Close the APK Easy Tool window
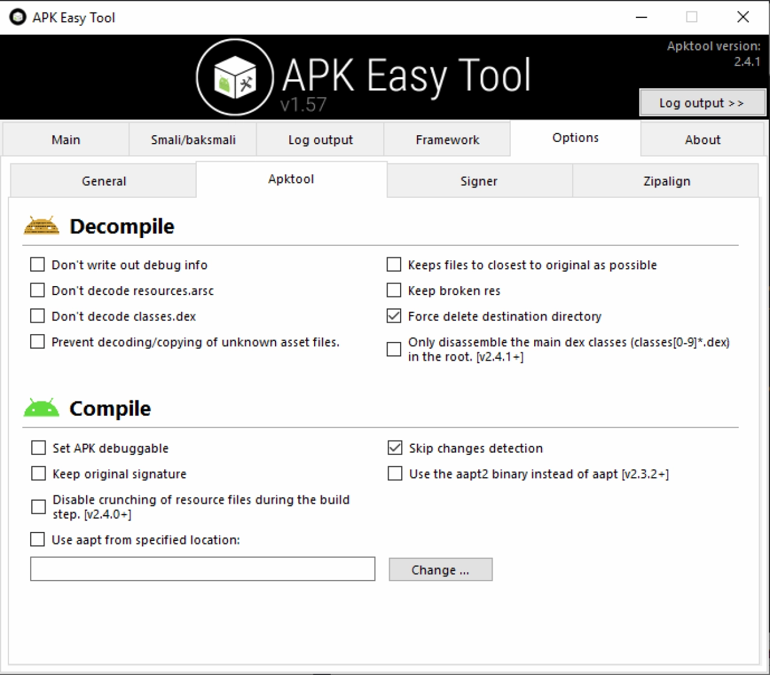Screen dimensions: 770x675 (x=743, y=17)
